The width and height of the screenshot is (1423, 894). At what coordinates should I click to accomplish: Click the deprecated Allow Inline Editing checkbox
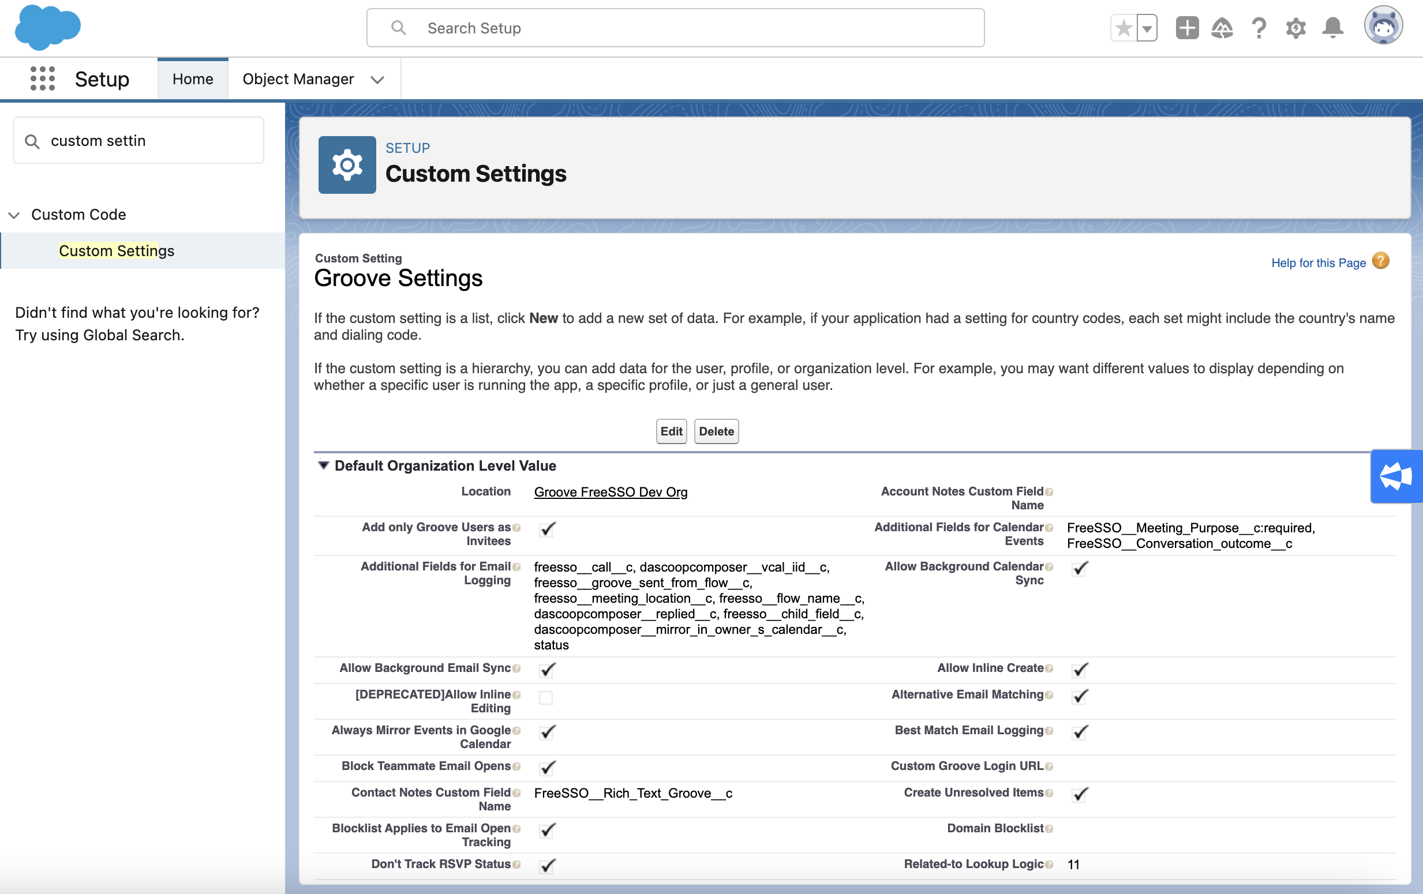click(x=546, y=698)
